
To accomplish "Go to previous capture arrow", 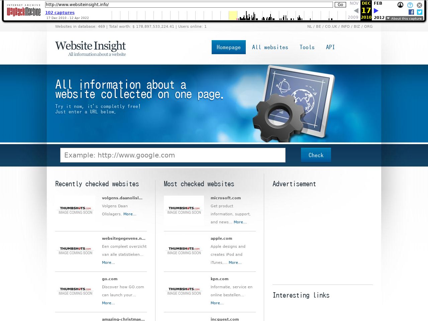I will pos(356,11).
